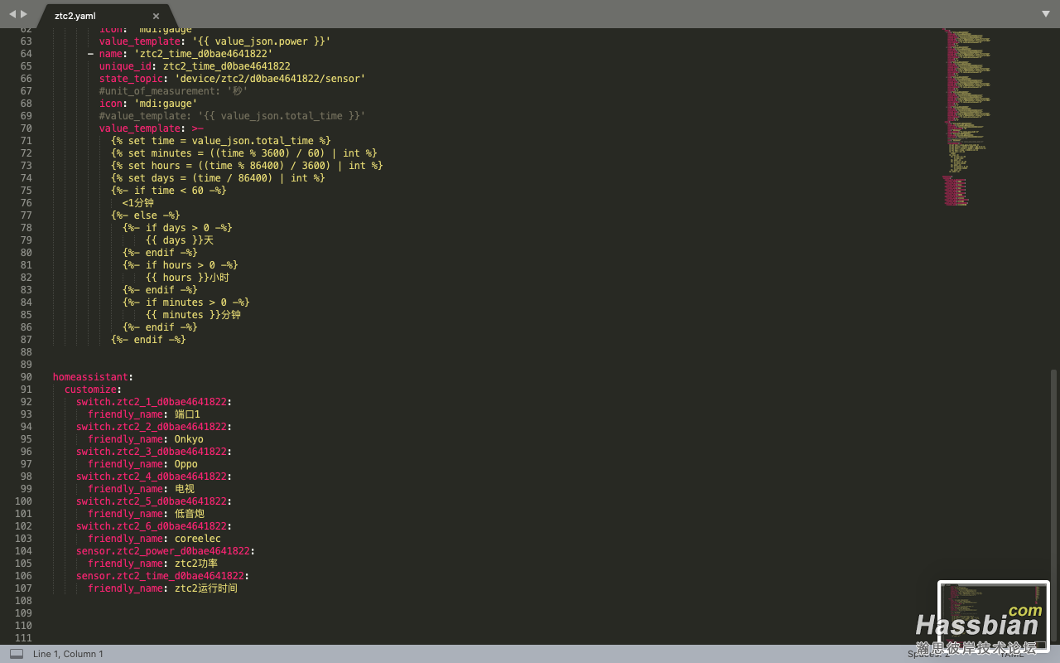Click 'switch.ztc2_6_d0bae4641822:' entry
This screenshot has height=663, width=1060.
pyautogui.click(x=154, y=526)
